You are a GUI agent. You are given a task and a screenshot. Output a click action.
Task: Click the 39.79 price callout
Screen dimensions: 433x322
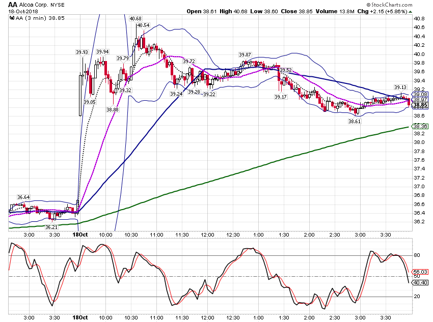123,58
